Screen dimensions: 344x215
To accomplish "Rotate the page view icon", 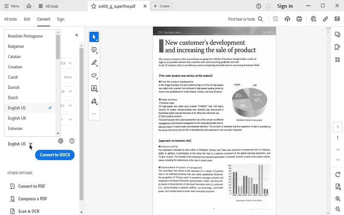I will pyautogui.click(x=338, y=175).
